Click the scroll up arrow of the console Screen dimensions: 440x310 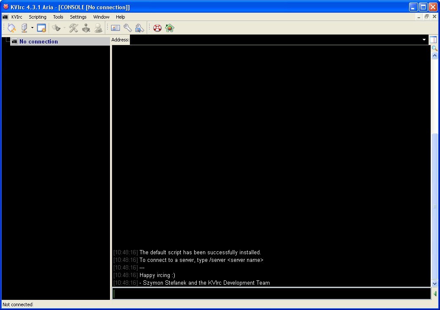[x=434, y=55]
